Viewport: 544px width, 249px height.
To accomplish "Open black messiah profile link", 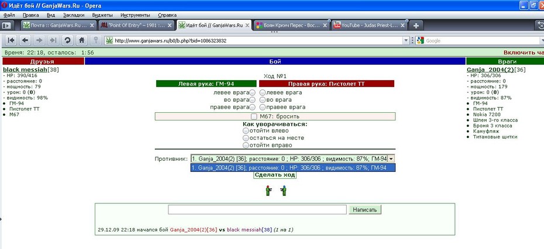I will point(25,70).
